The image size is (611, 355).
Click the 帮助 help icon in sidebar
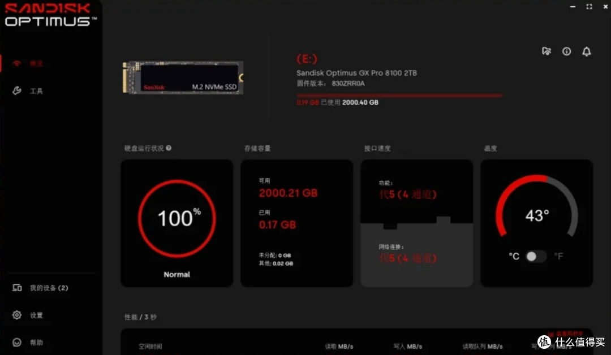point(17,342)
